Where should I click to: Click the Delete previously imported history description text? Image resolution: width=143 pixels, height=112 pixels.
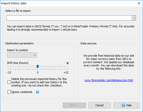[x=39, y=82]
